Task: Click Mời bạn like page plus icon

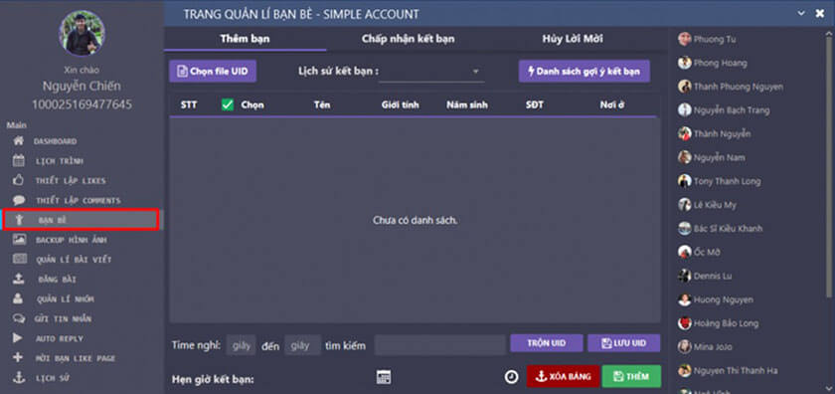Action: tap(19, 358)
